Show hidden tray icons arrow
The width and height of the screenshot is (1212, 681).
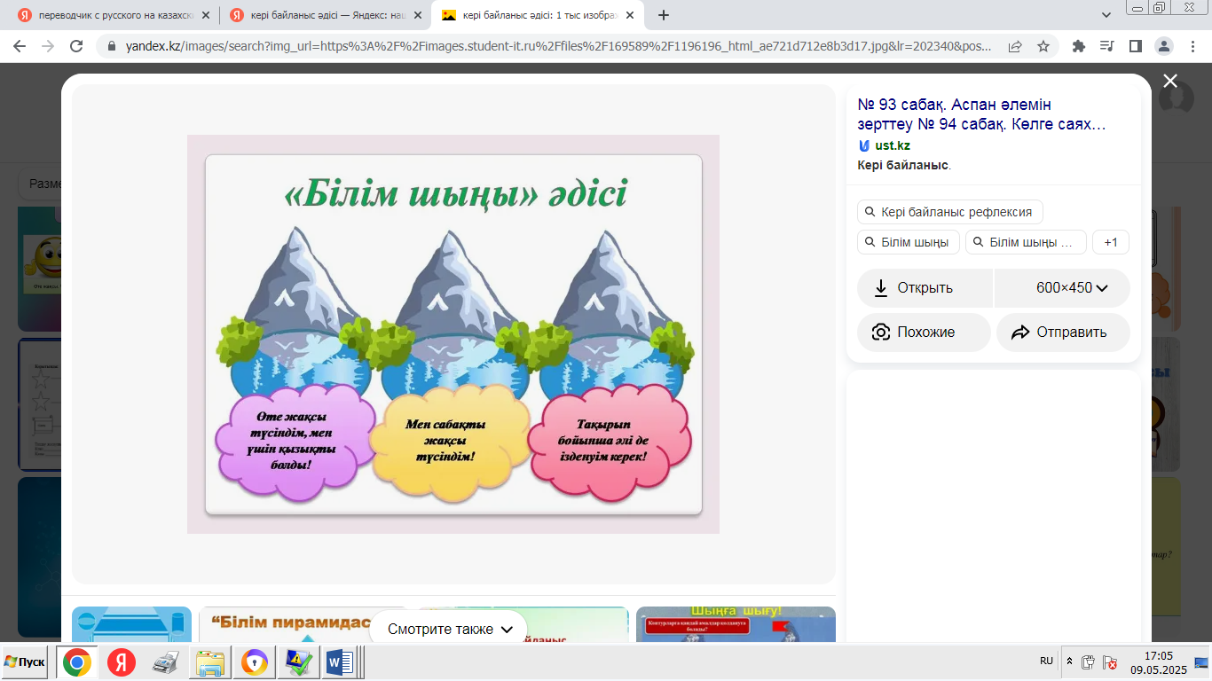pos(1069,661)
